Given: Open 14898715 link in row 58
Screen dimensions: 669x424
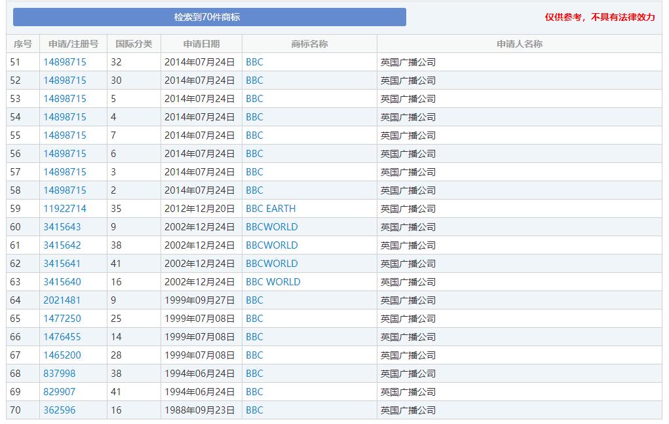Looking at the screenshot, I should click(65, 190).
